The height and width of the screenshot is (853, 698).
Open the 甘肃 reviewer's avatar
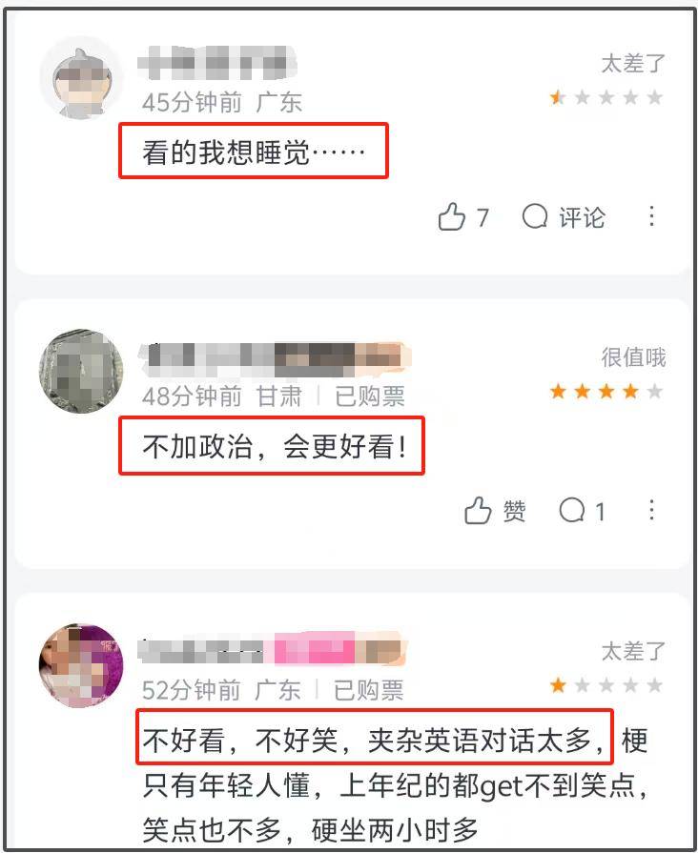point(82,371)
